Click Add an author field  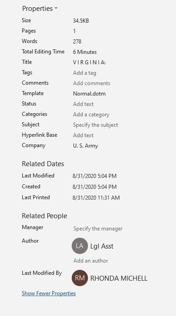point(91,261)
